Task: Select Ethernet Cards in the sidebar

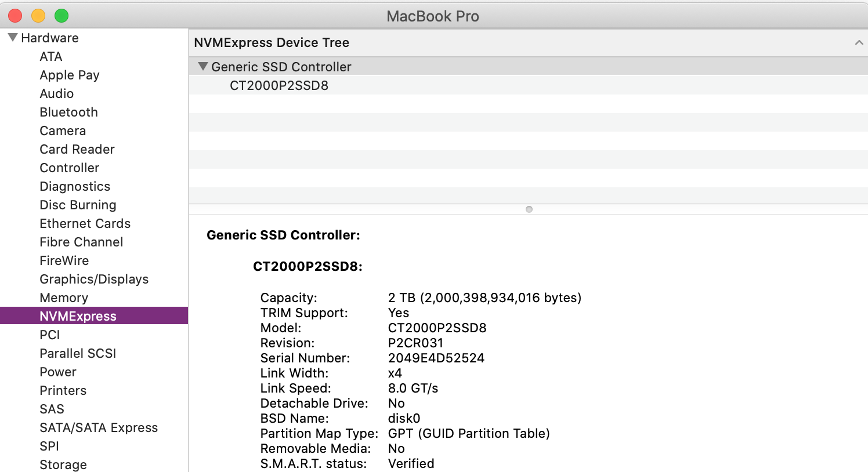Action: 85,223
